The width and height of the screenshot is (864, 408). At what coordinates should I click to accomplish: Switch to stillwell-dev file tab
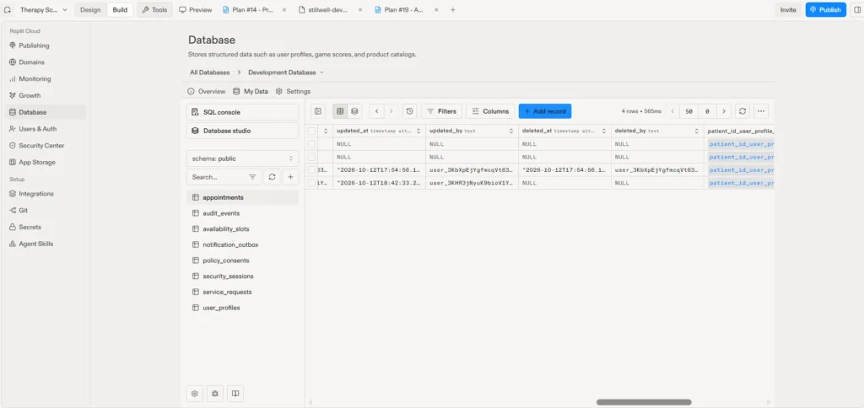[x=324, y=10]
